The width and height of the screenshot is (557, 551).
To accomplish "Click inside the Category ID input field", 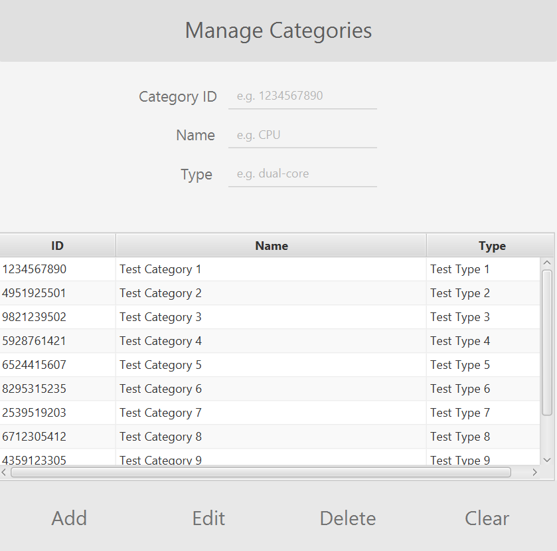I will point(302,96).
